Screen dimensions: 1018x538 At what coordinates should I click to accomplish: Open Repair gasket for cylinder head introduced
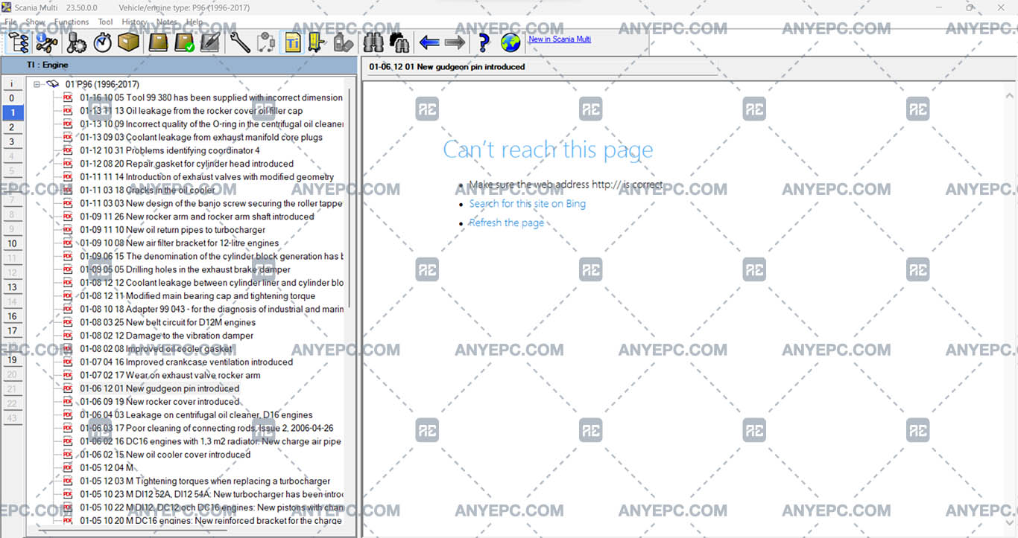[187, 164]
